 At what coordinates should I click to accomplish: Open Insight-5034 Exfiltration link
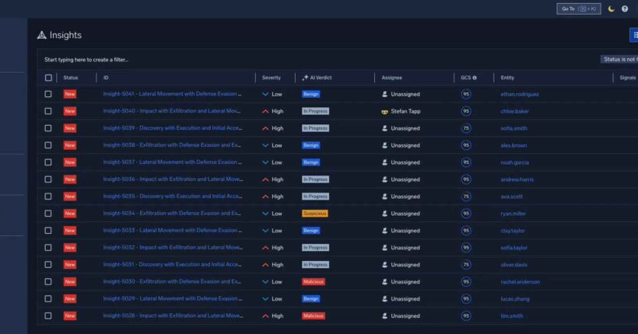point(172,214)
